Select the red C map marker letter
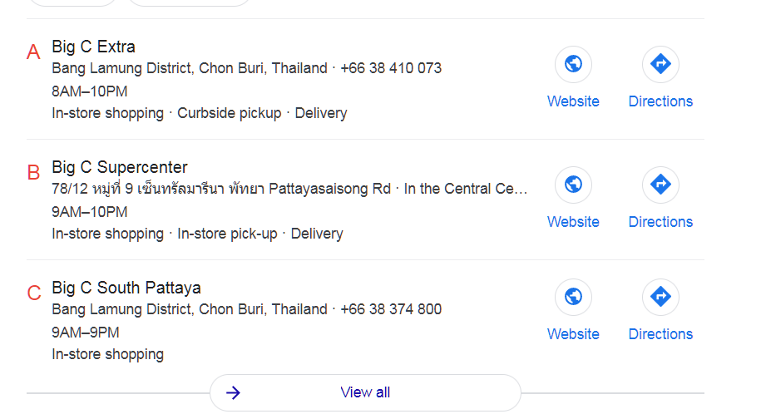Image resolution: width=761 pixels, height=414 pixels. (x=33, y=293)
